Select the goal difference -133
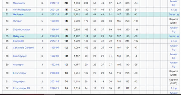Viewport: 181px width, 95px height. click(x=136, y=21)
